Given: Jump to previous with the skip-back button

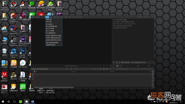Looking at the screenshot, I should (x=67, y=69).
